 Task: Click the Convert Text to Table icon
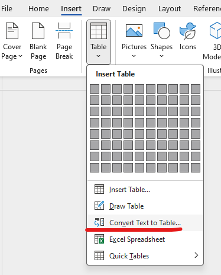99,222
